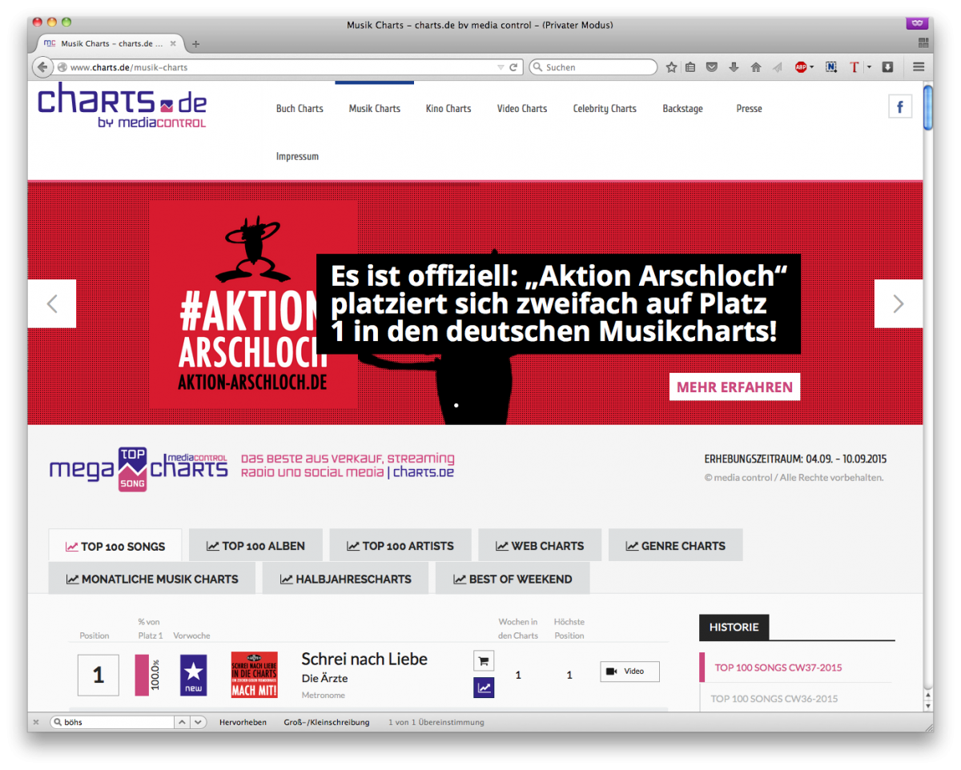Close the find bar
This screenshot has height=770, width=961.
point(36,722)
